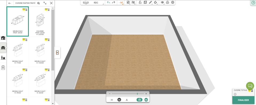Redo the last action
The width and height of the screenshot is (256, 105).
point(114,2)
